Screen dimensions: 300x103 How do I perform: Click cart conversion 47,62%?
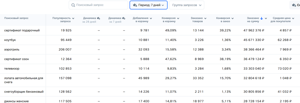point(171,59)
